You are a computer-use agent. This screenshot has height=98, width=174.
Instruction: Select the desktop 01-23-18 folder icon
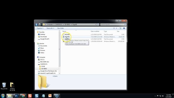click(12, 87)
